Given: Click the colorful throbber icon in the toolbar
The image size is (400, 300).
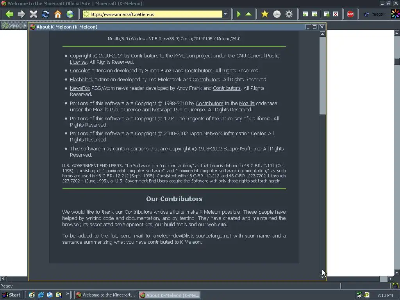Looking at the screenshot, I should tap(395, 14).
